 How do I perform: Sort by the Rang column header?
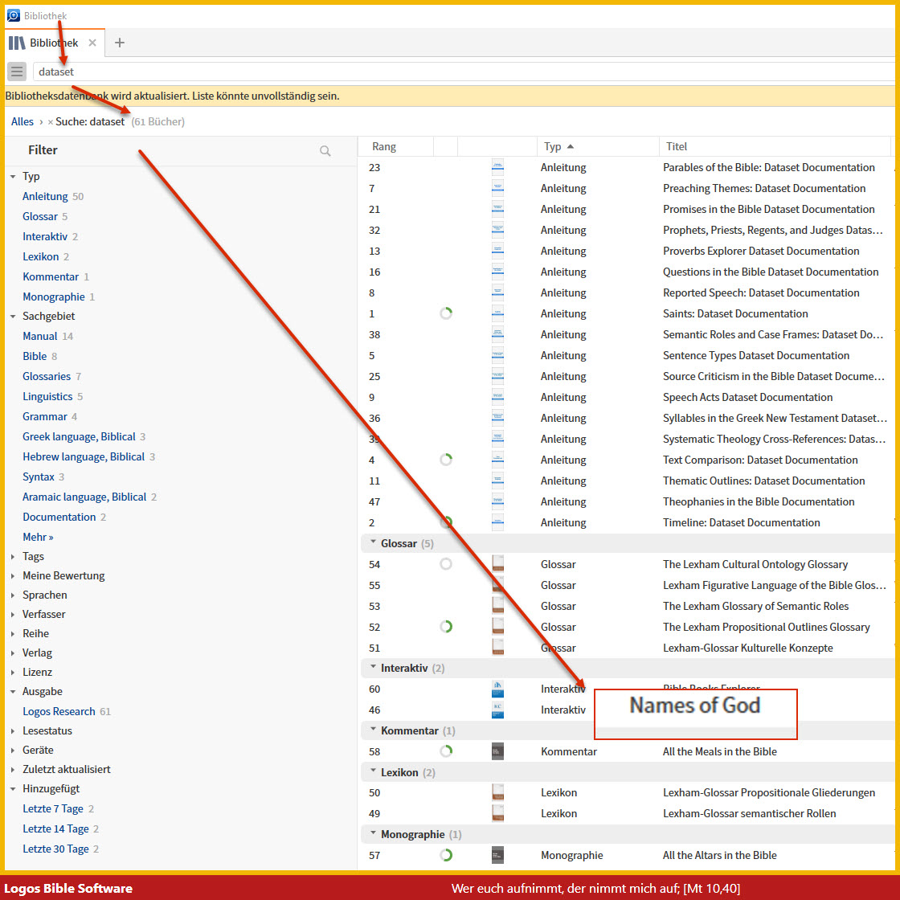pos(383,146)
